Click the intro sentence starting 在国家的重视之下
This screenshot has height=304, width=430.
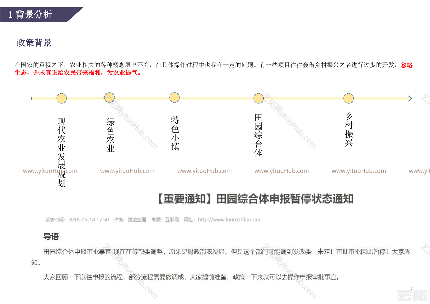point(214,69)
